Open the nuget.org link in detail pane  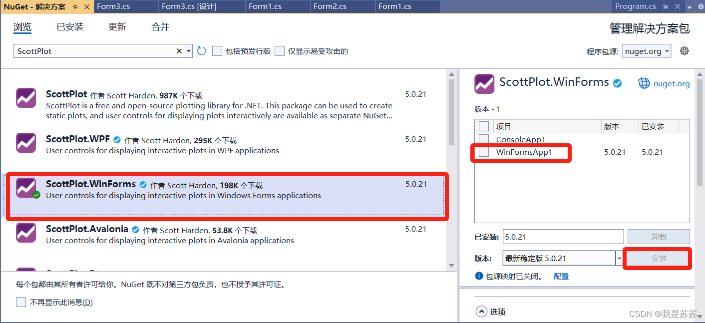click(x=672, y=84)
